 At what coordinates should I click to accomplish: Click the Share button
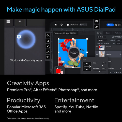click(x=110, y=25)
